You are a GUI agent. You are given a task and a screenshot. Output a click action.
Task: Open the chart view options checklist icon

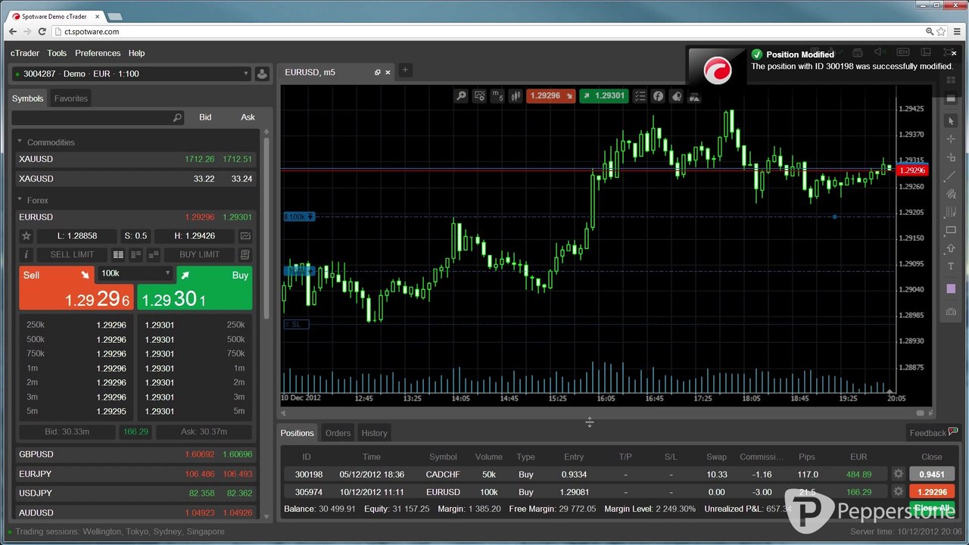tap(640, 96)
